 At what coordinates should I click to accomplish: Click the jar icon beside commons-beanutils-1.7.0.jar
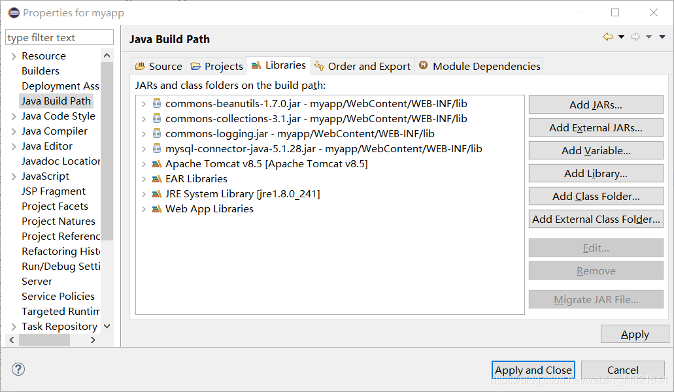coord(157,103)
